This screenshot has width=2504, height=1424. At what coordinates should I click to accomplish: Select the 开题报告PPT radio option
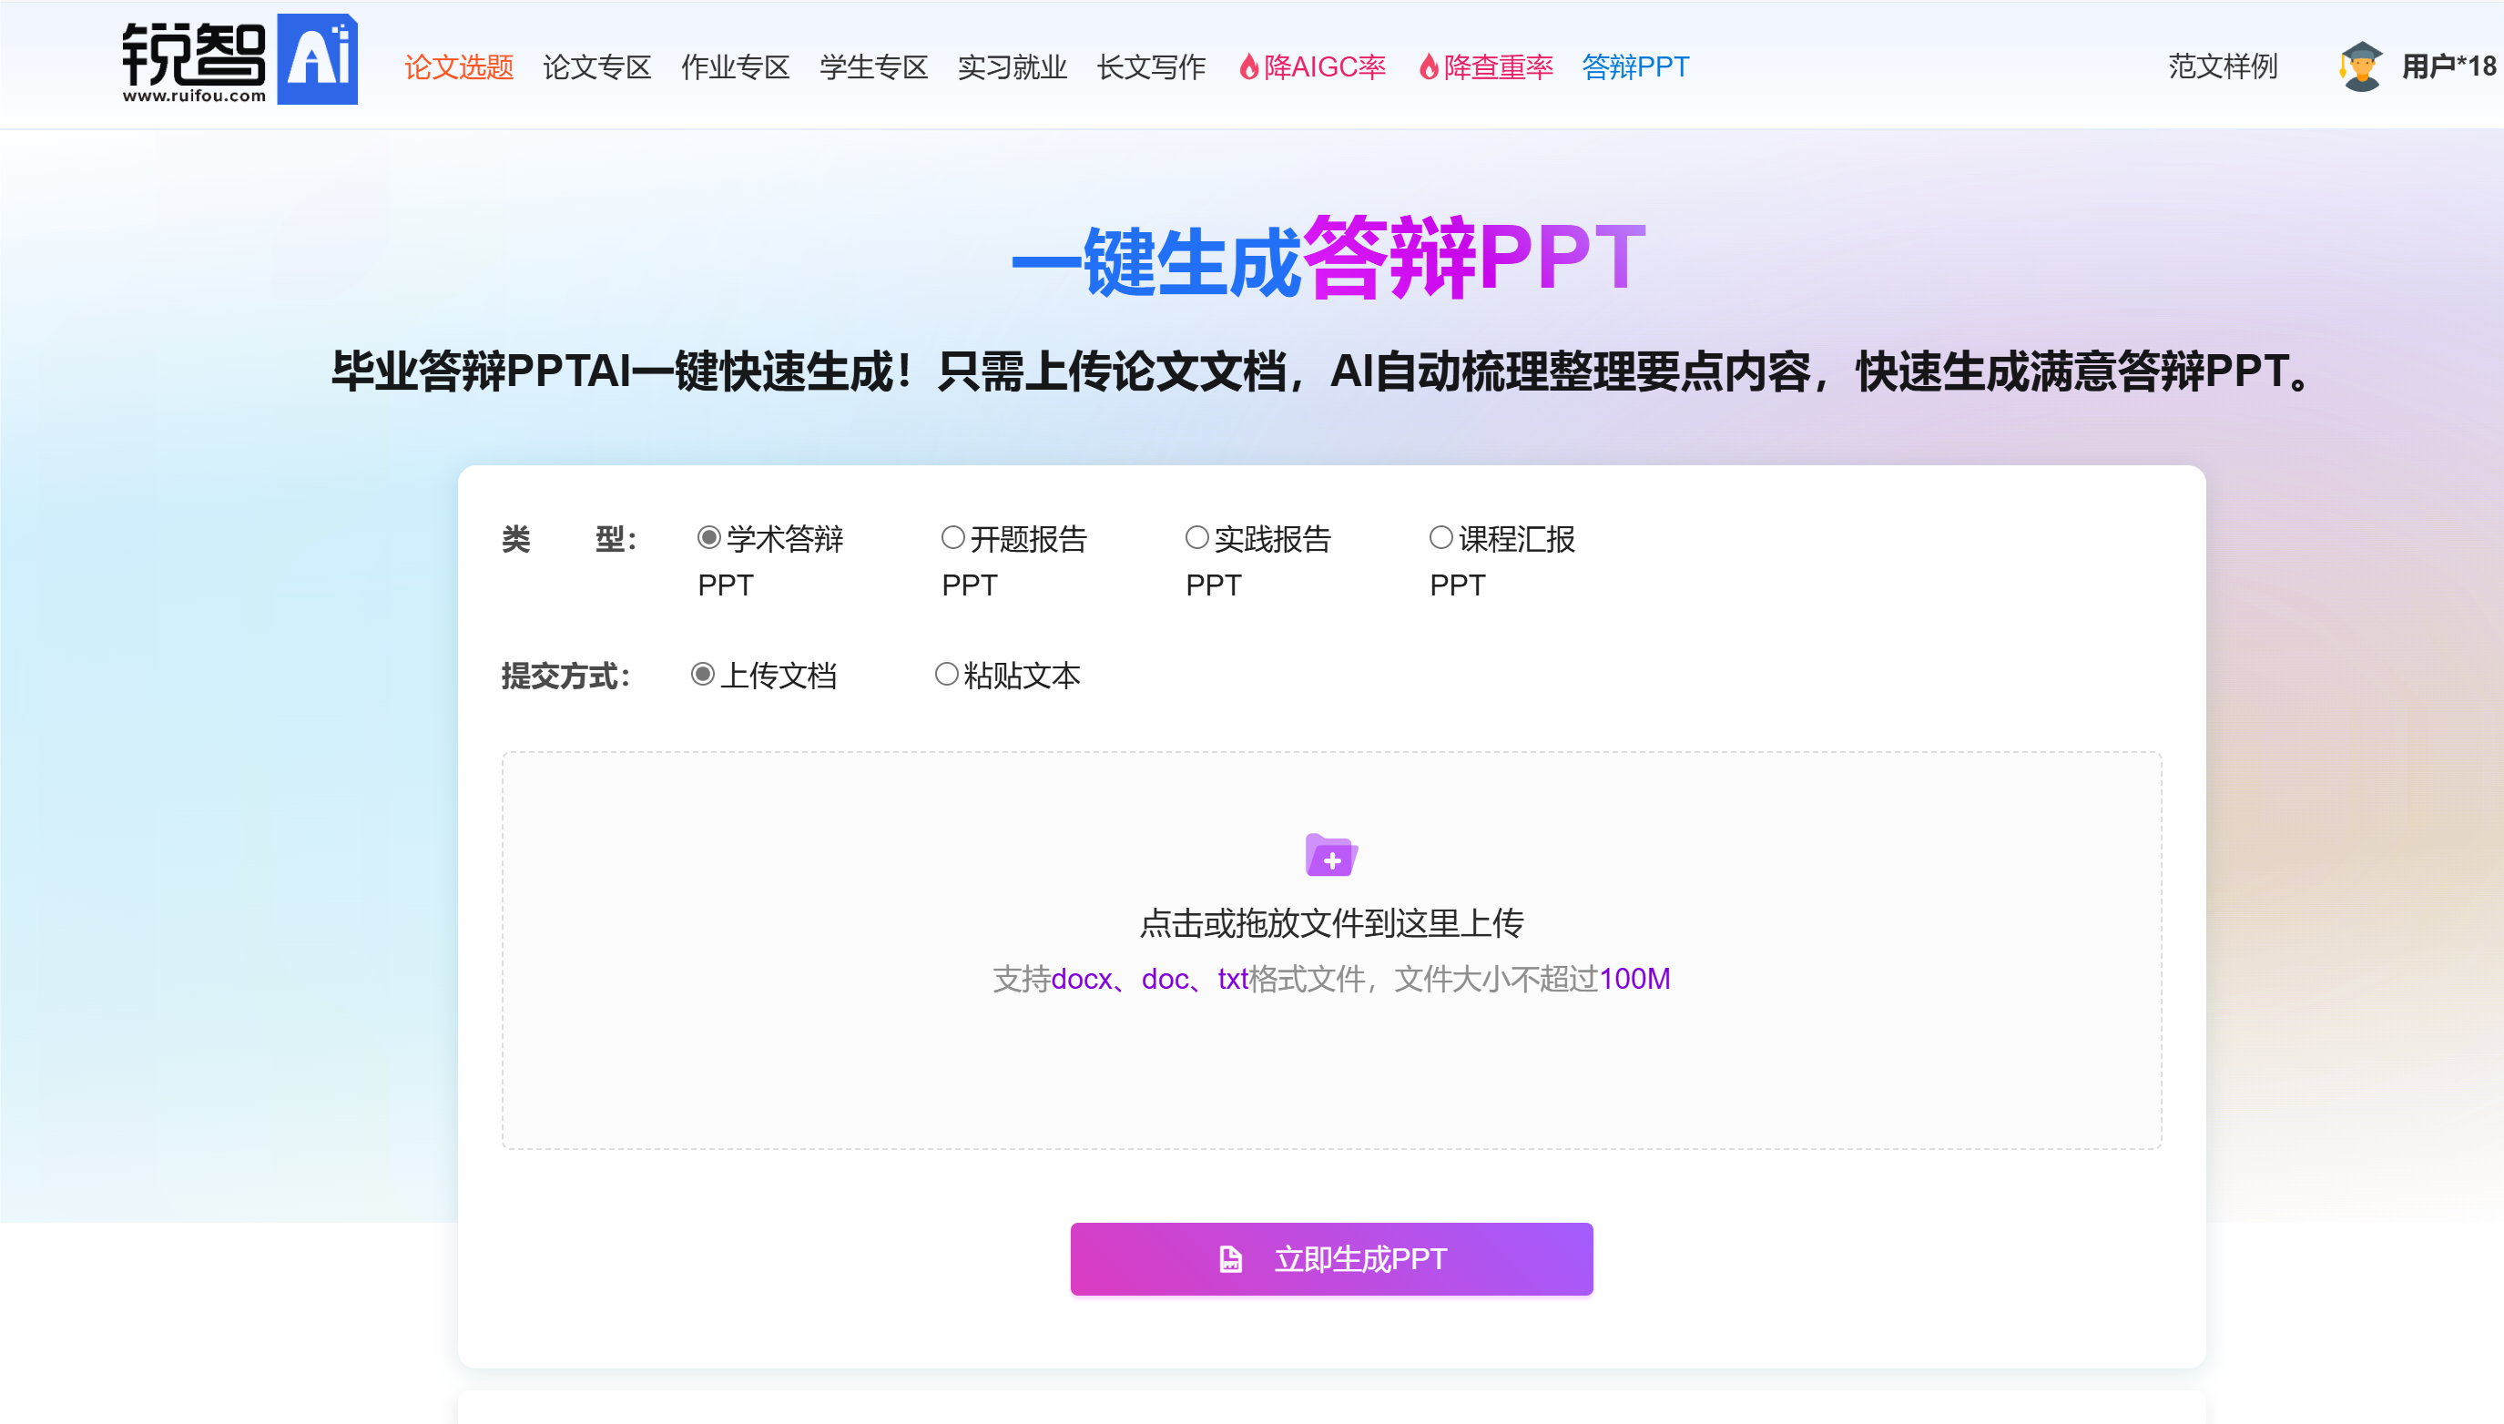click(952, 538)
